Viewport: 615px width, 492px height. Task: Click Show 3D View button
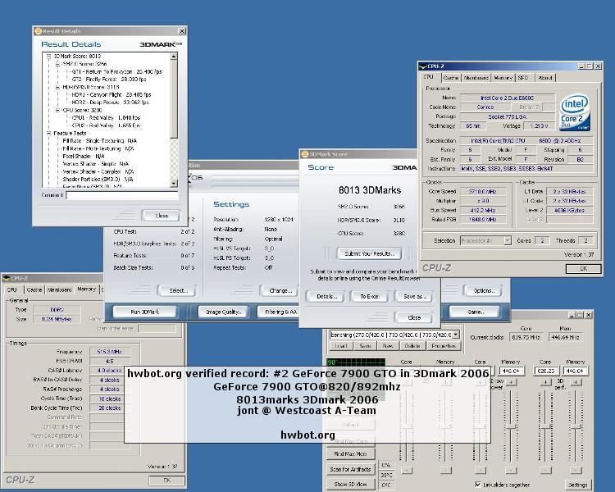point(351,484)
